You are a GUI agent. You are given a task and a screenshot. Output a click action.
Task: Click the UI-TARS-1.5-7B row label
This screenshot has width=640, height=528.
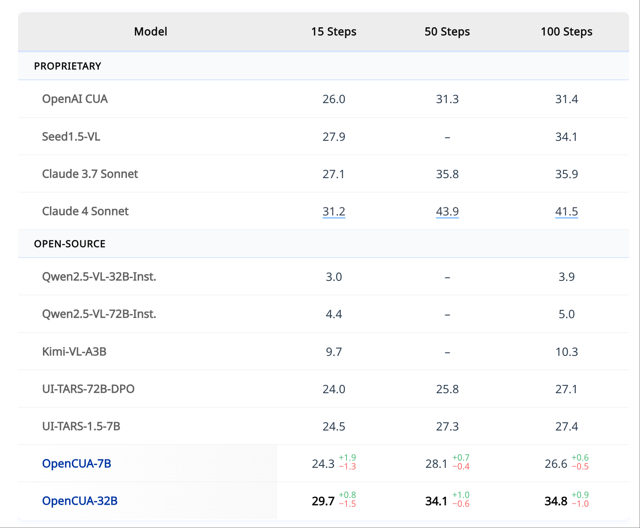tap(81, 426)
